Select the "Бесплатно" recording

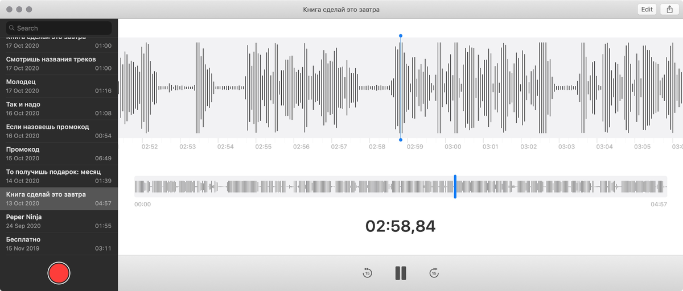pyautogui.click(x=59, y=244)
